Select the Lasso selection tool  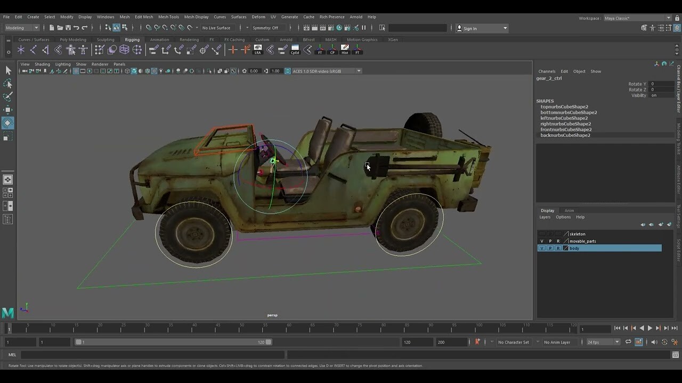[7, 84]
